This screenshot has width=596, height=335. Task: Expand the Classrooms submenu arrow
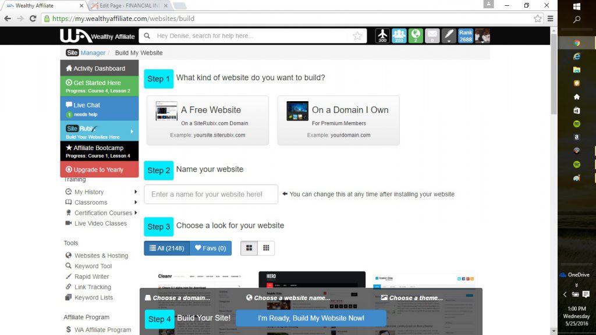[x=136, y=202]
